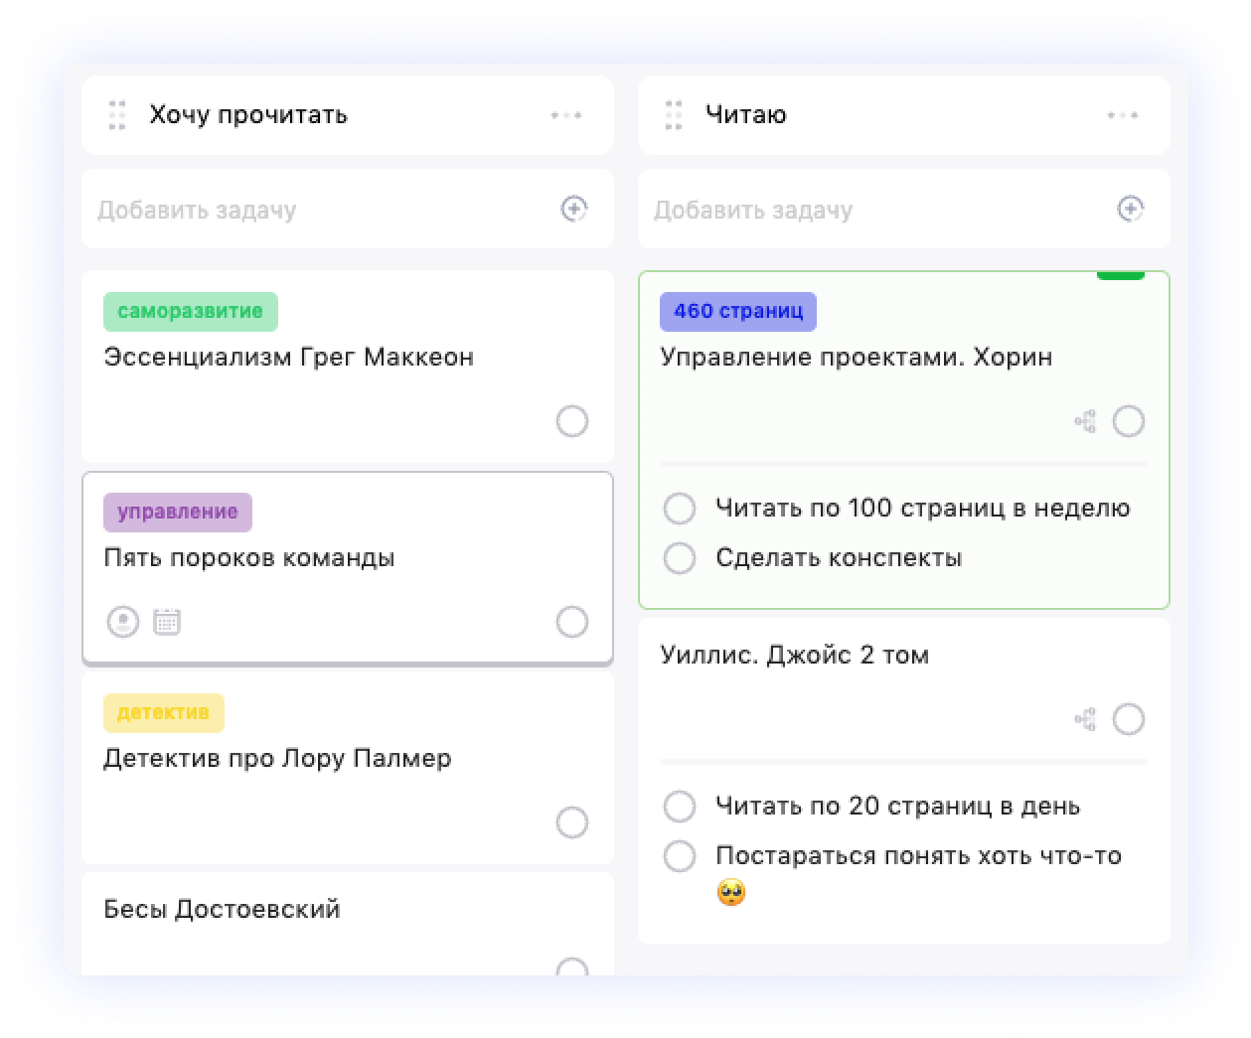Check the "Читать по 100 страниц в неделю" subtask

point(679,509)
